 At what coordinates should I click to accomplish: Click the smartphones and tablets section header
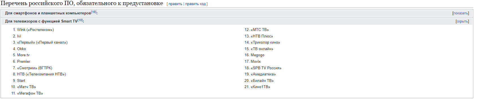[x=237, y=13]
